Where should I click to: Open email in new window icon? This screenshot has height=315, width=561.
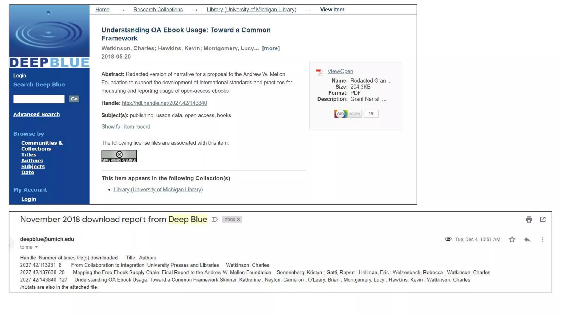point(543,220)
